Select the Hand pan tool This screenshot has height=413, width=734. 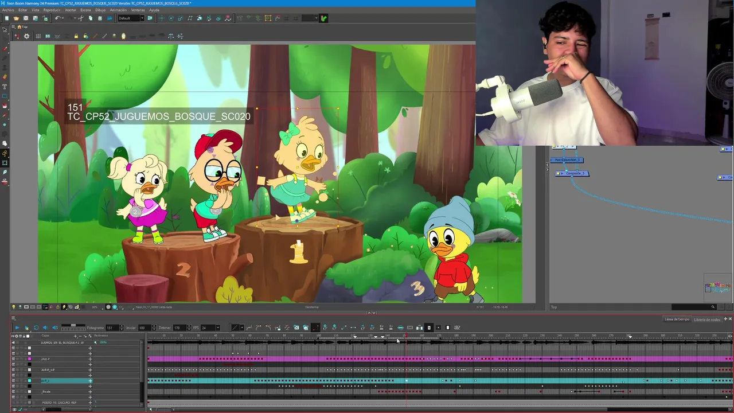click(5, 143)
